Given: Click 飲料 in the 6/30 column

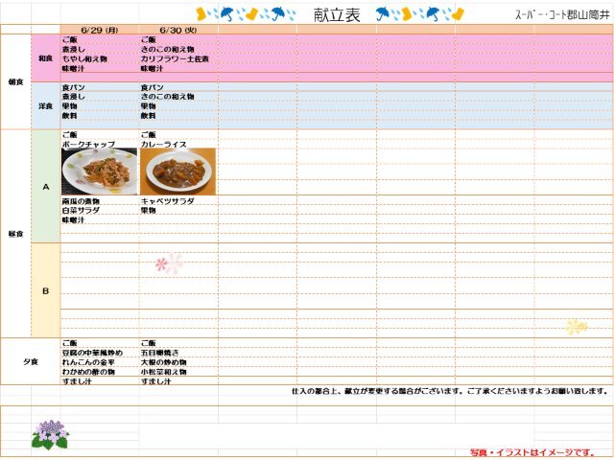Looking at the screenshot, I should point(149,116).
